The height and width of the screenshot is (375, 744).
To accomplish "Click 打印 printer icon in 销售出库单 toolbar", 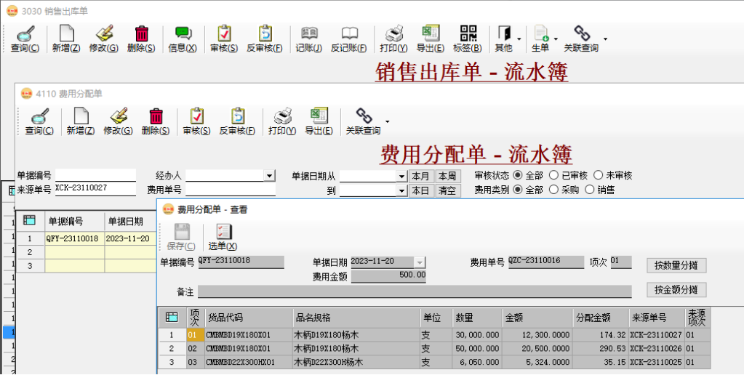I will click(394, 33).
